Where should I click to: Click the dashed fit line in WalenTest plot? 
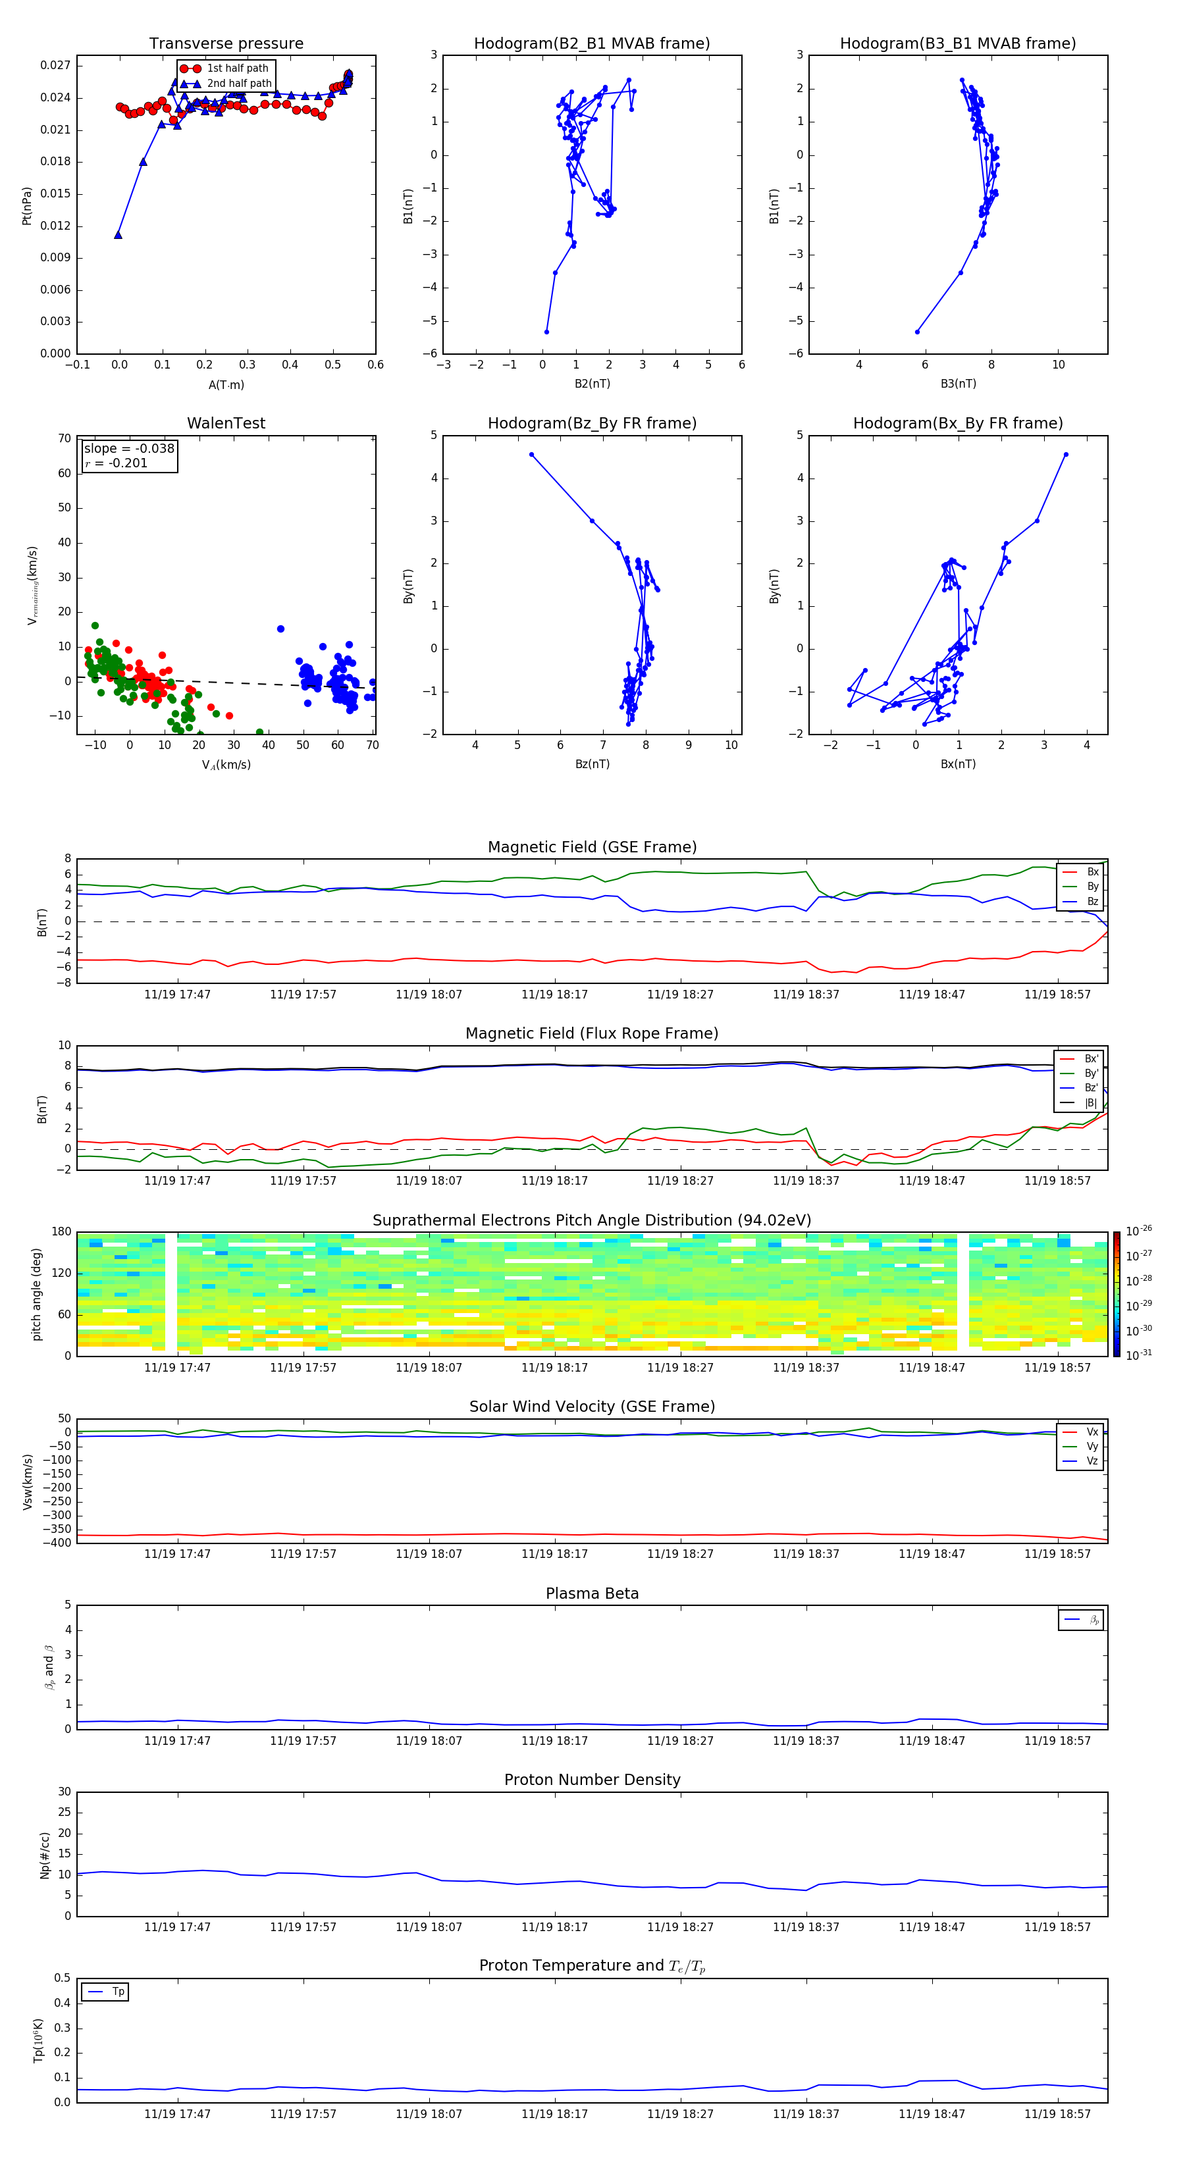224,683
